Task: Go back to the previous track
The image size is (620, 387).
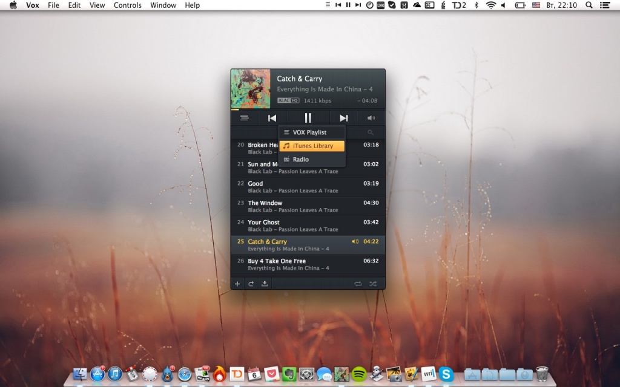Action: click(272, 119)
